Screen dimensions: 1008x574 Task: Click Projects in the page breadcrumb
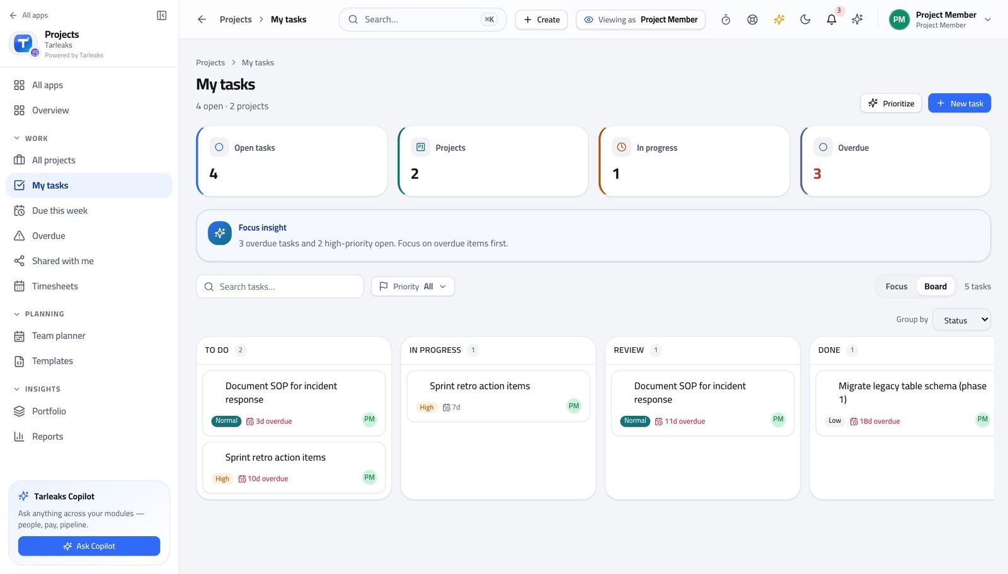pos(210,62)
